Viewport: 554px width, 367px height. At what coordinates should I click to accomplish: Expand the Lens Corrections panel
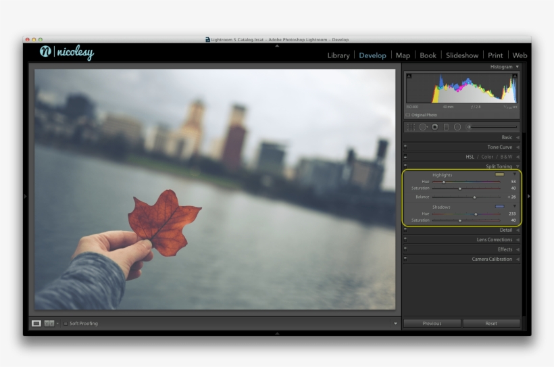point(518,240)
